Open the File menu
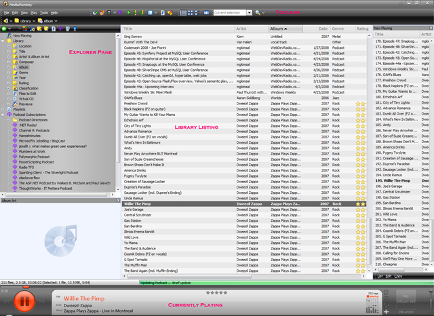 pos(7,13)
